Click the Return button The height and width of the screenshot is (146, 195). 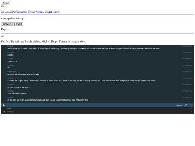(6, 3)
